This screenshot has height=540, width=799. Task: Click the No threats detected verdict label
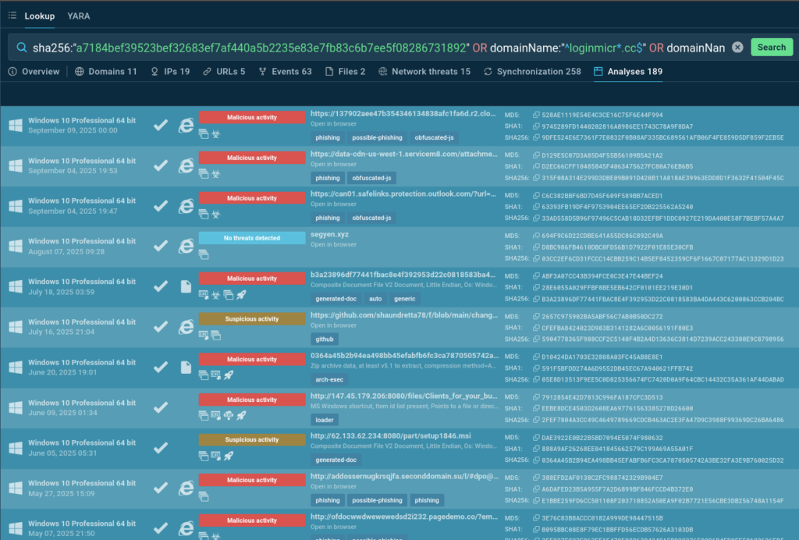(x=252, y=238)
